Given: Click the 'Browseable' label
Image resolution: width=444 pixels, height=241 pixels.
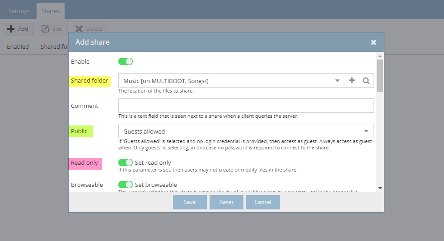Looking at the screenshot, I should 87,185.
